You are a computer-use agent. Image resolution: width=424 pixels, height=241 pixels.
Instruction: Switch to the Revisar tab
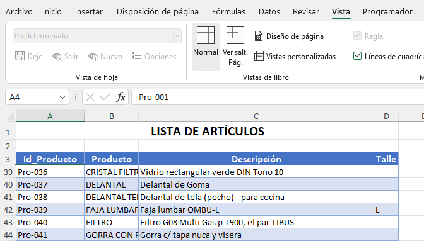pyautogui.click(x=306, y=12)
